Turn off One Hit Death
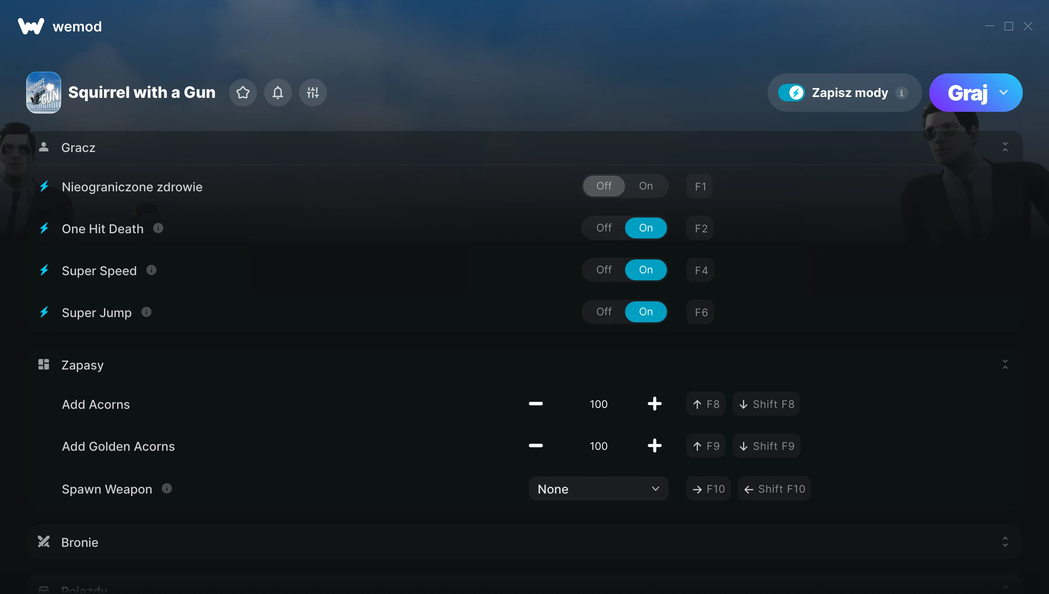The image size is (1049, 594). click(x=604, y=228)
